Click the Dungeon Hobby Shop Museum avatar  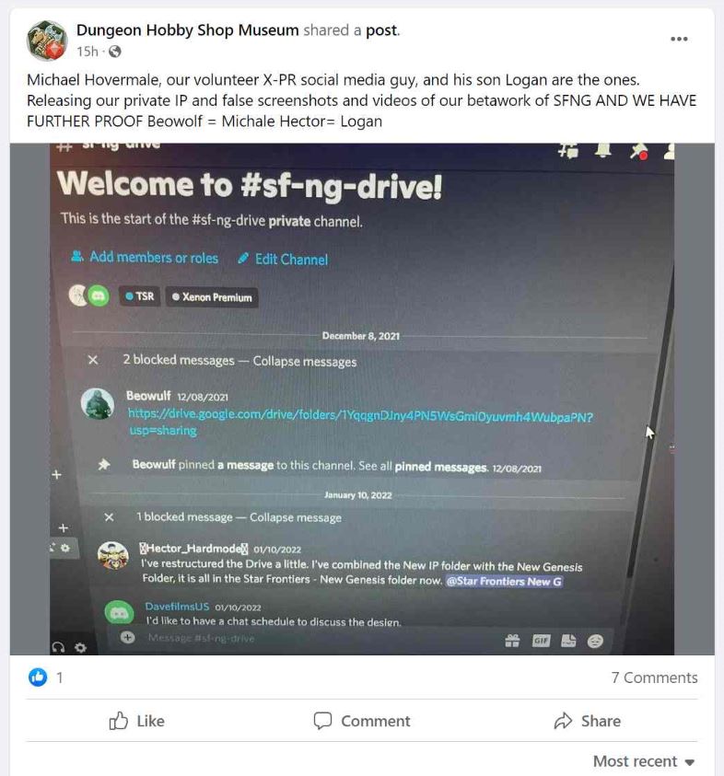(x=47, y=41)
